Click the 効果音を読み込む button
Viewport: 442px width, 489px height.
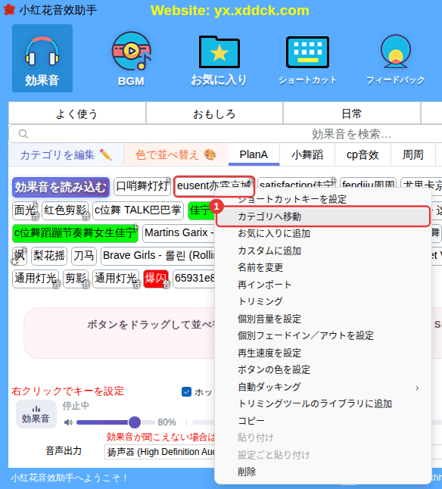coord(61,187)
